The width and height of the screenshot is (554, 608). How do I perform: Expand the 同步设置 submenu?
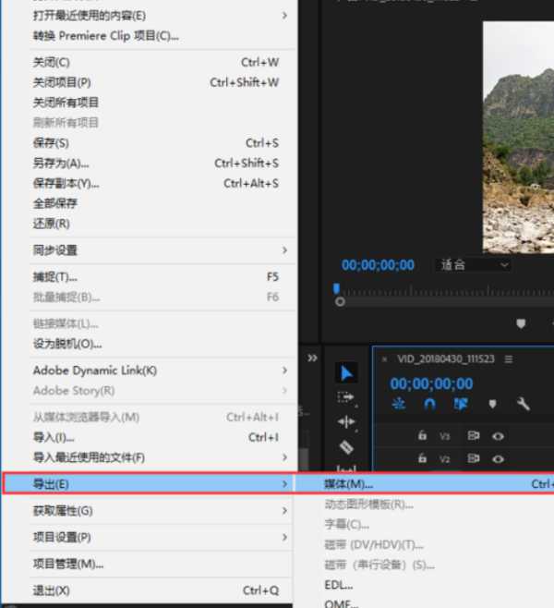tap(162, 250)
